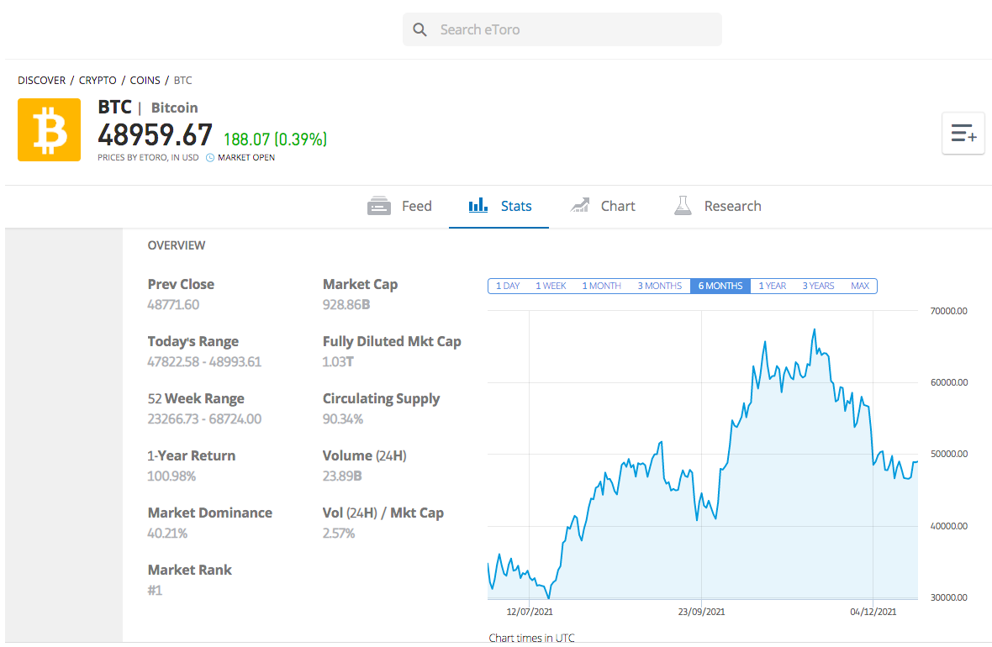
Task: Click the Feed newspaper icon
Action: click(379, 206)
